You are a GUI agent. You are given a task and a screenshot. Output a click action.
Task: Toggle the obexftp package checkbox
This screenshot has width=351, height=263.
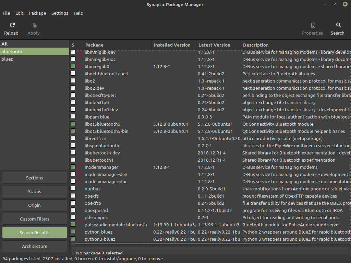point(73,203)
